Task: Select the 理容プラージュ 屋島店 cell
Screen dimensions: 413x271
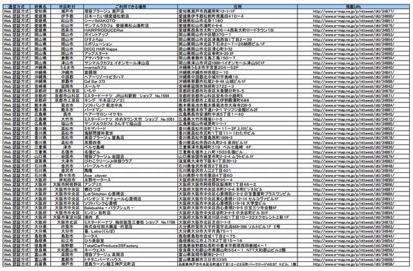Action: (130, 137)
